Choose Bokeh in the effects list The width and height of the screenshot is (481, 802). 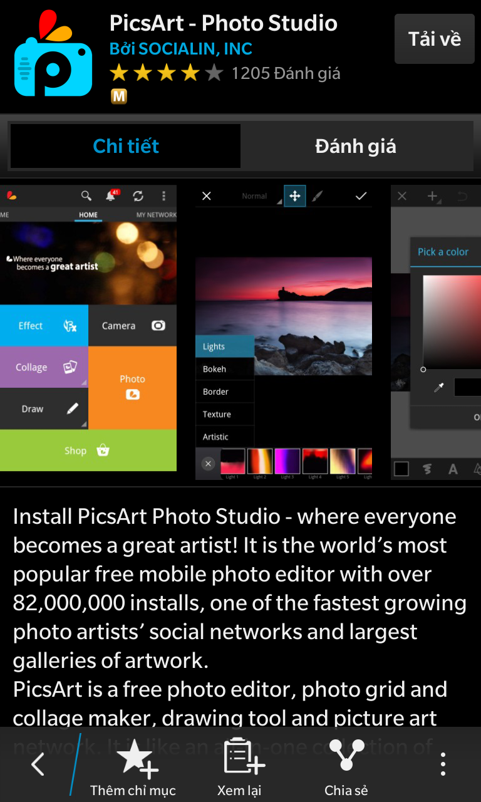tap(225, 369)
